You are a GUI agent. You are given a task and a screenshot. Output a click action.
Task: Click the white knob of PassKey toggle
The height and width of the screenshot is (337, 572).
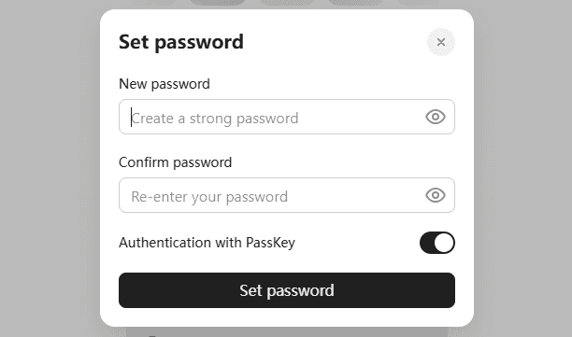[x=444, y=243]
